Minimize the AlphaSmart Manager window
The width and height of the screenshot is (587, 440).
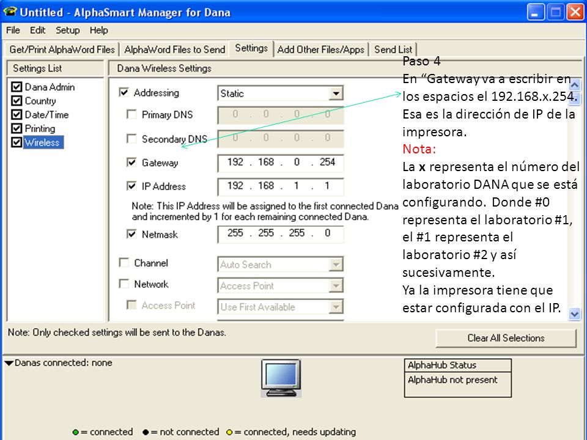(x=535, y=12)
